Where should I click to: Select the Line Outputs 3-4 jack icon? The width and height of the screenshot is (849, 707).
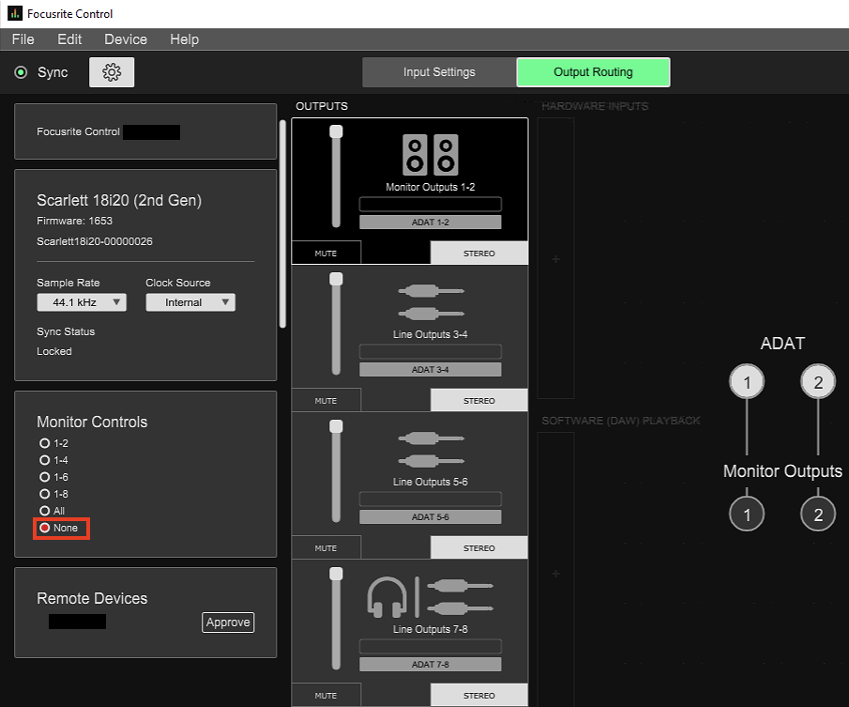pos(431,302)
